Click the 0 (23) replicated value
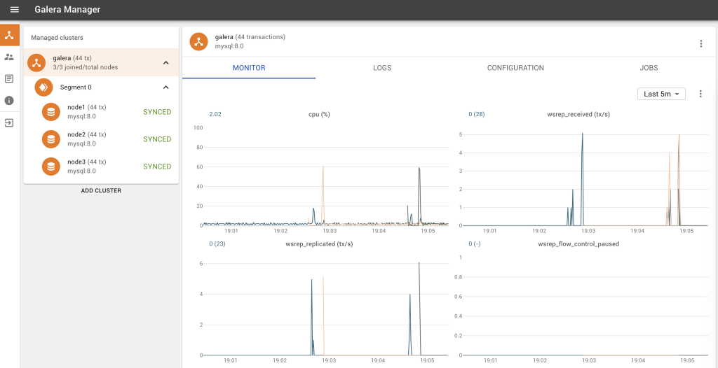 coord(217,244)
